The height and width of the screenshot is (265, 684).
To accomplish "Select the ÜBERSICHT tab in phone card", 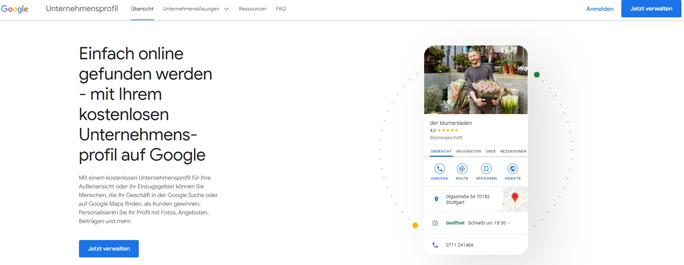I will pos(441,151).
